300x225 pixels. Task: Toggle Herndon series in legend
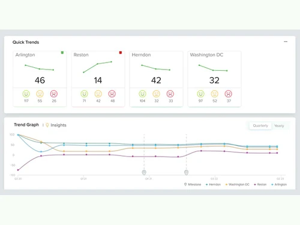point(213,184)
